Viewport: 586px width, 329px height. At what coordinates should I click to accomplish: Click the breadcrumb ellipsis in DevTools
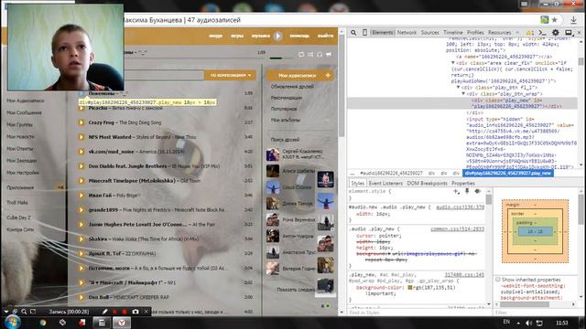point(352,174)
